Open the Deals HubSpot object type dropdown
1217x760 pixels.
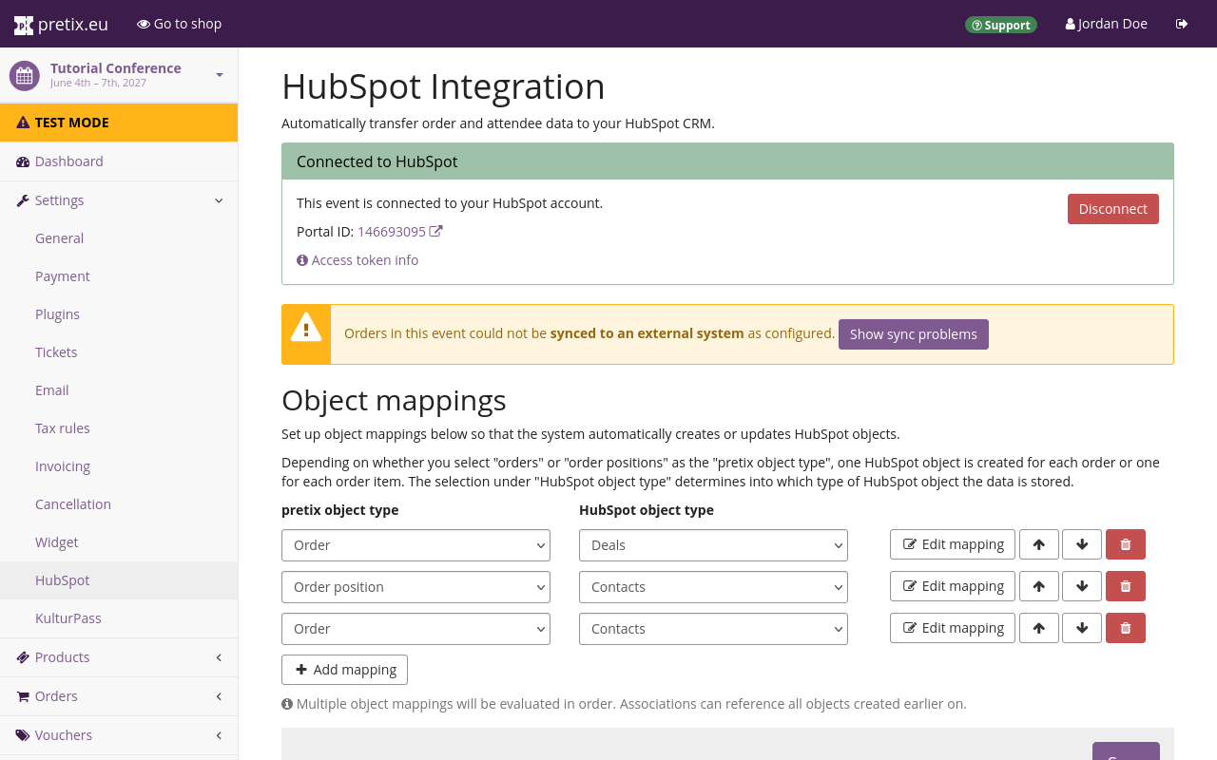pos(712,545)
